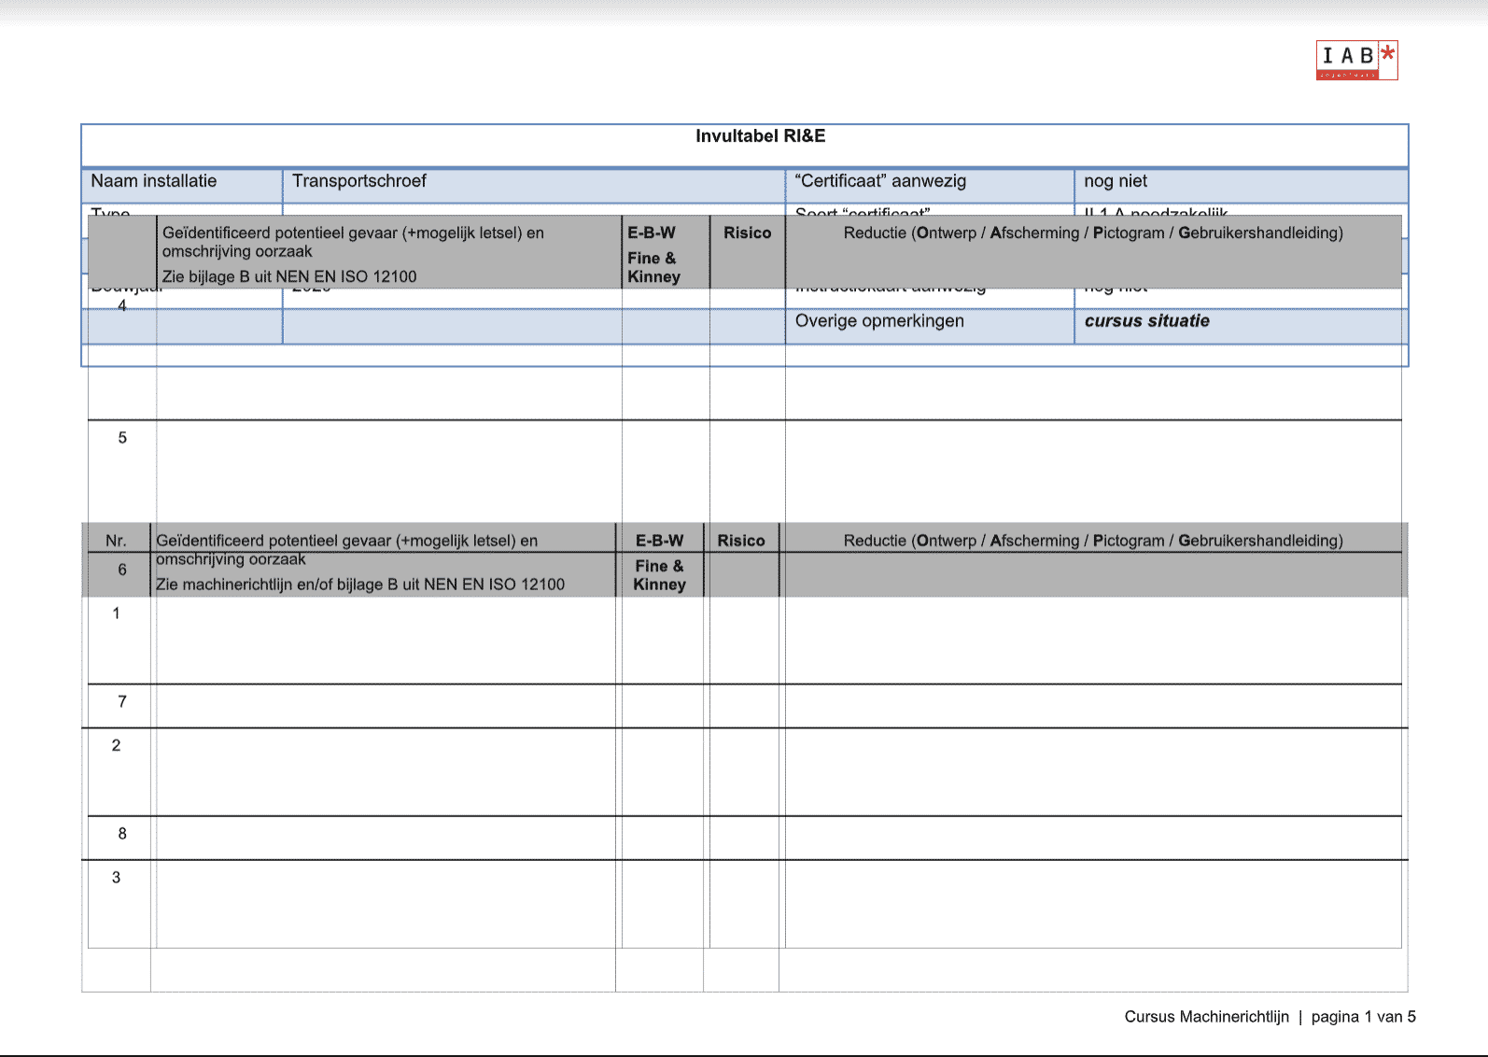Select the Transportschroef value cell
This screenshot has height=1057, width=1488.
(x=359, y=181)
